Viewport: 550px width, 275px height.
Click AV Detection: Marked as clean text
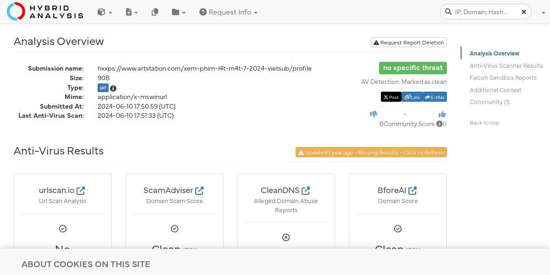(x=404, y=82)
